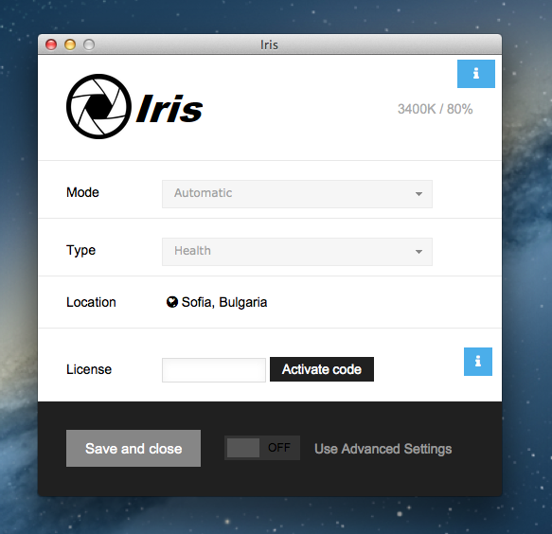This screenshot has height=534, width=552.
Task: Click the info icon beside License
Action: pyautogui.click(x=478, y=362)
